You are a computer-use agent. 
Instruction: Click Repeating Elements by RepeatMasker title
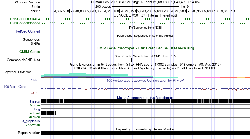pyautogui.click(x=145, y=129)
